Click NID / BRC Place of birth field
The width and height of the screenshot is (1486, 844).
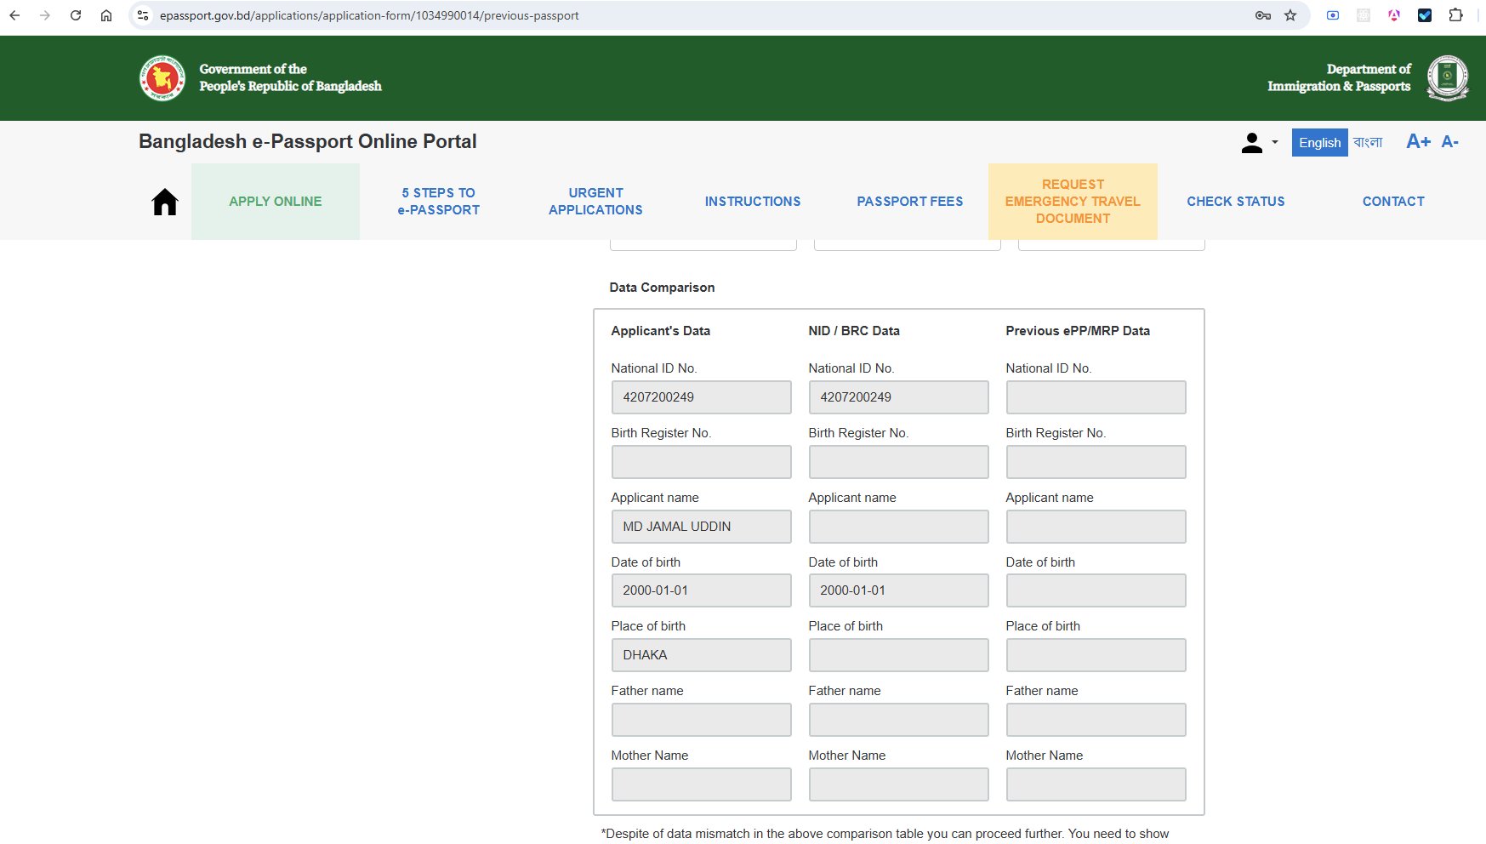898,655
